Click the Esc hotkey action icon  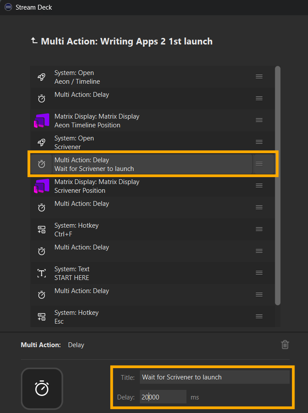coord(41,317)
